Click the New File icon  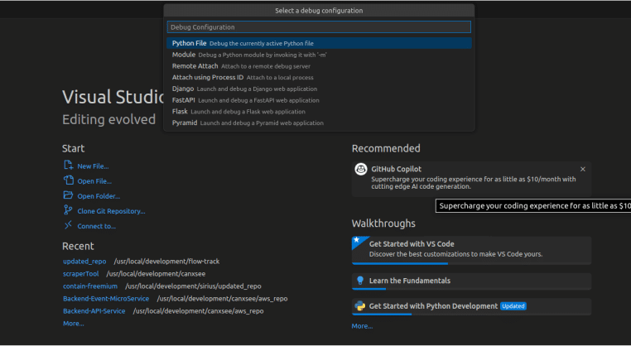click(x=69, y=166)
